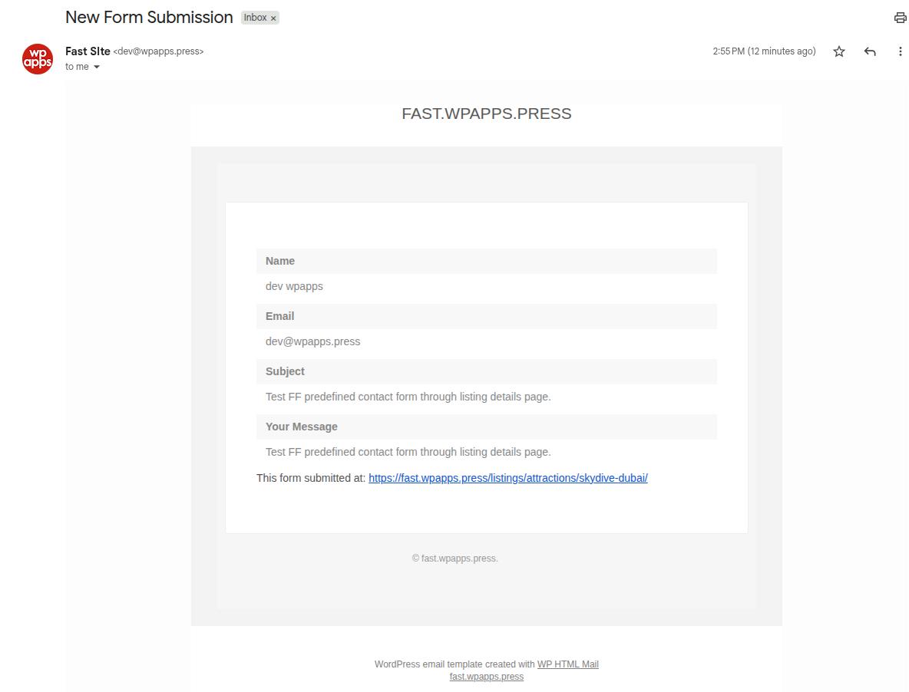Viewport: 909px width, 692px height.
Task: Open the three-dot More options menu
Action: 900,51
